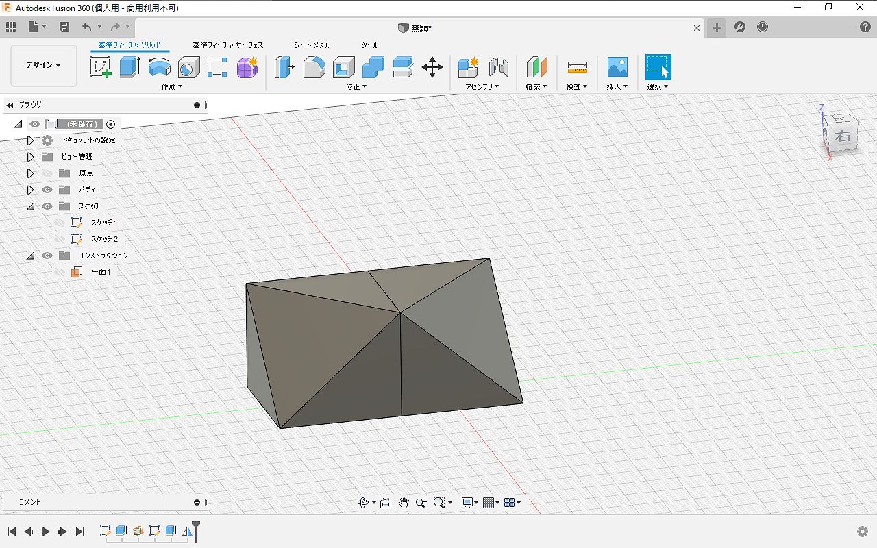
Task: Undo the last action
Action: click(x=86, y=27)
